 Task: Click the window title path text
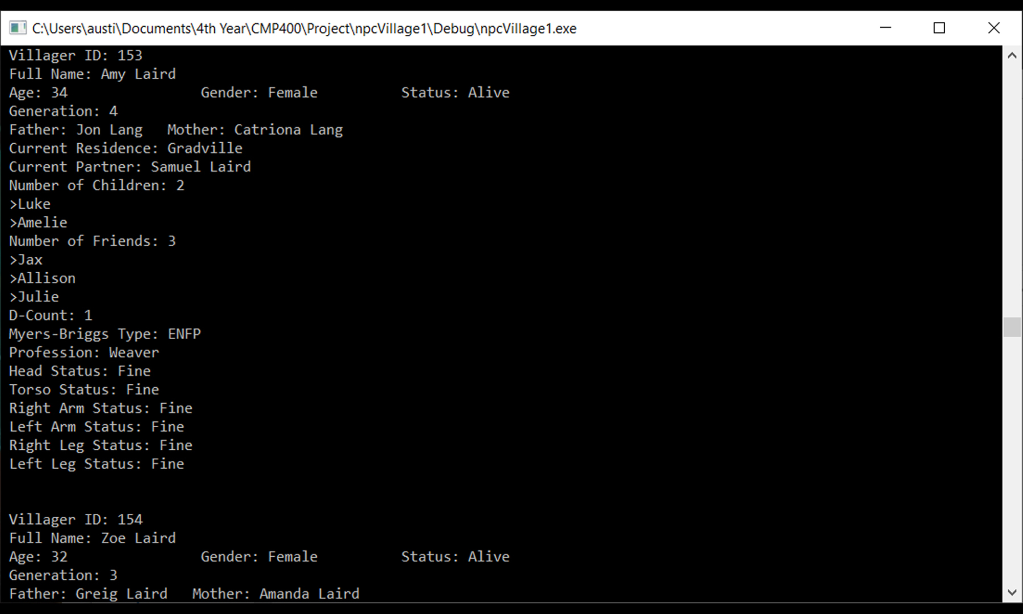click(x=304, y=28)
